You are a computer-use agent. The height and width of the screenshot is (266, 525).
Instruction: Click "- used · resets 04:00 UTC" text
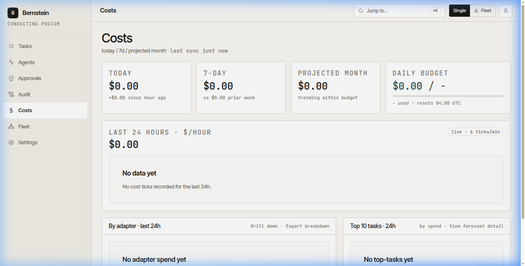[x=426, y=103]
